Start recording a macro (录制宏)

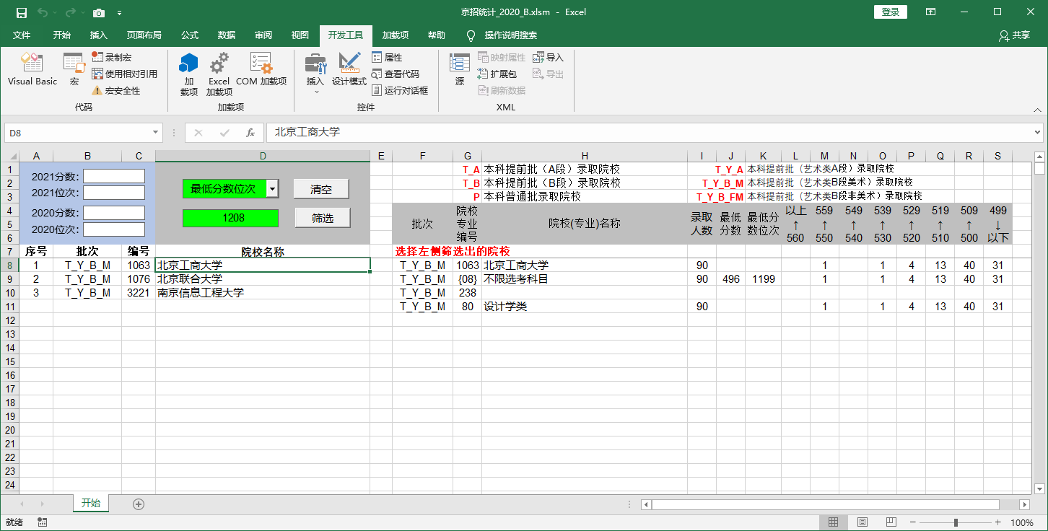(x=112, y=57)
